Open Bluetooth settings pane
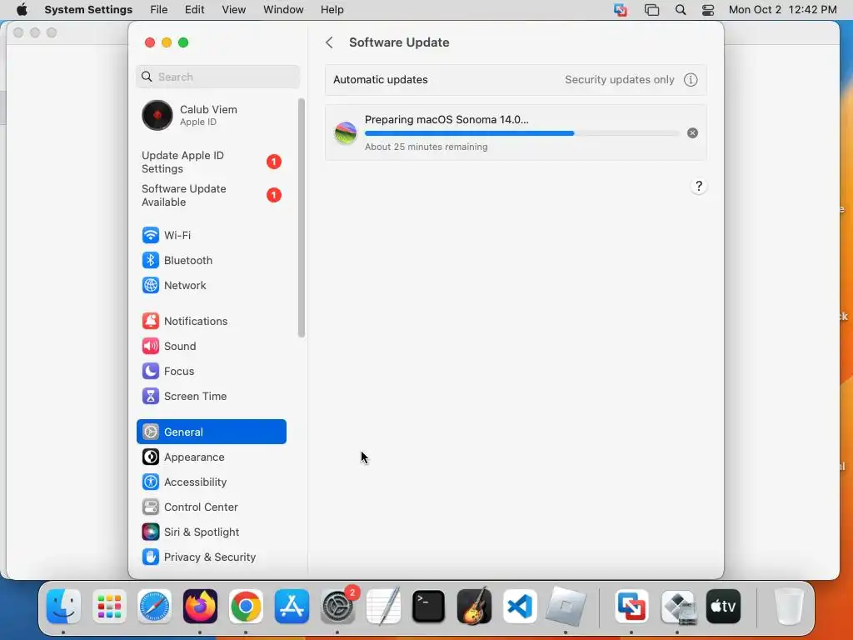 [211, 260]
